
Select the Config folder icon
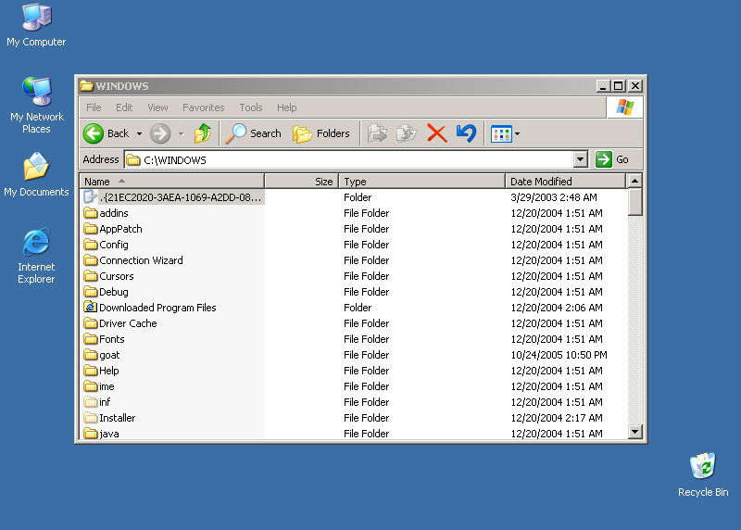pyautogui.click(x=90, y=245)
